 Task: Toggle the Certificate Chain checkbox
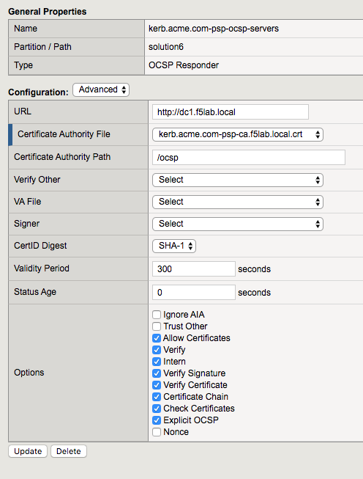157,397
